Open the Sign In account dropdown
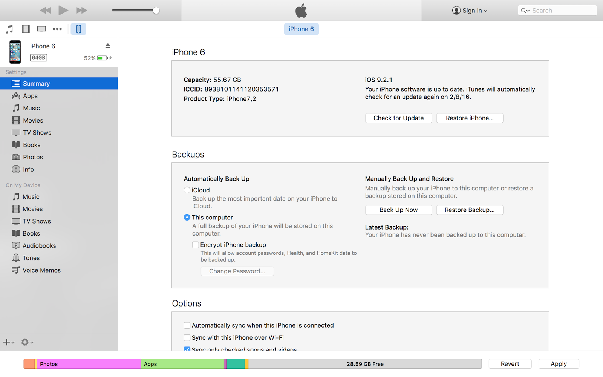 (470, 11)
